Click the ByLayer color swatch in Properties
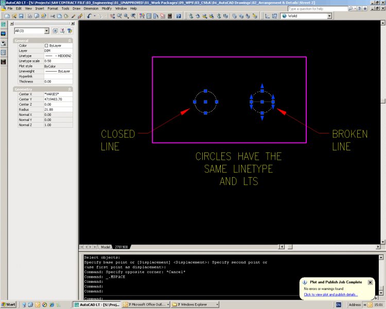This screenshot has width=386, height=309. coord(46,46)
